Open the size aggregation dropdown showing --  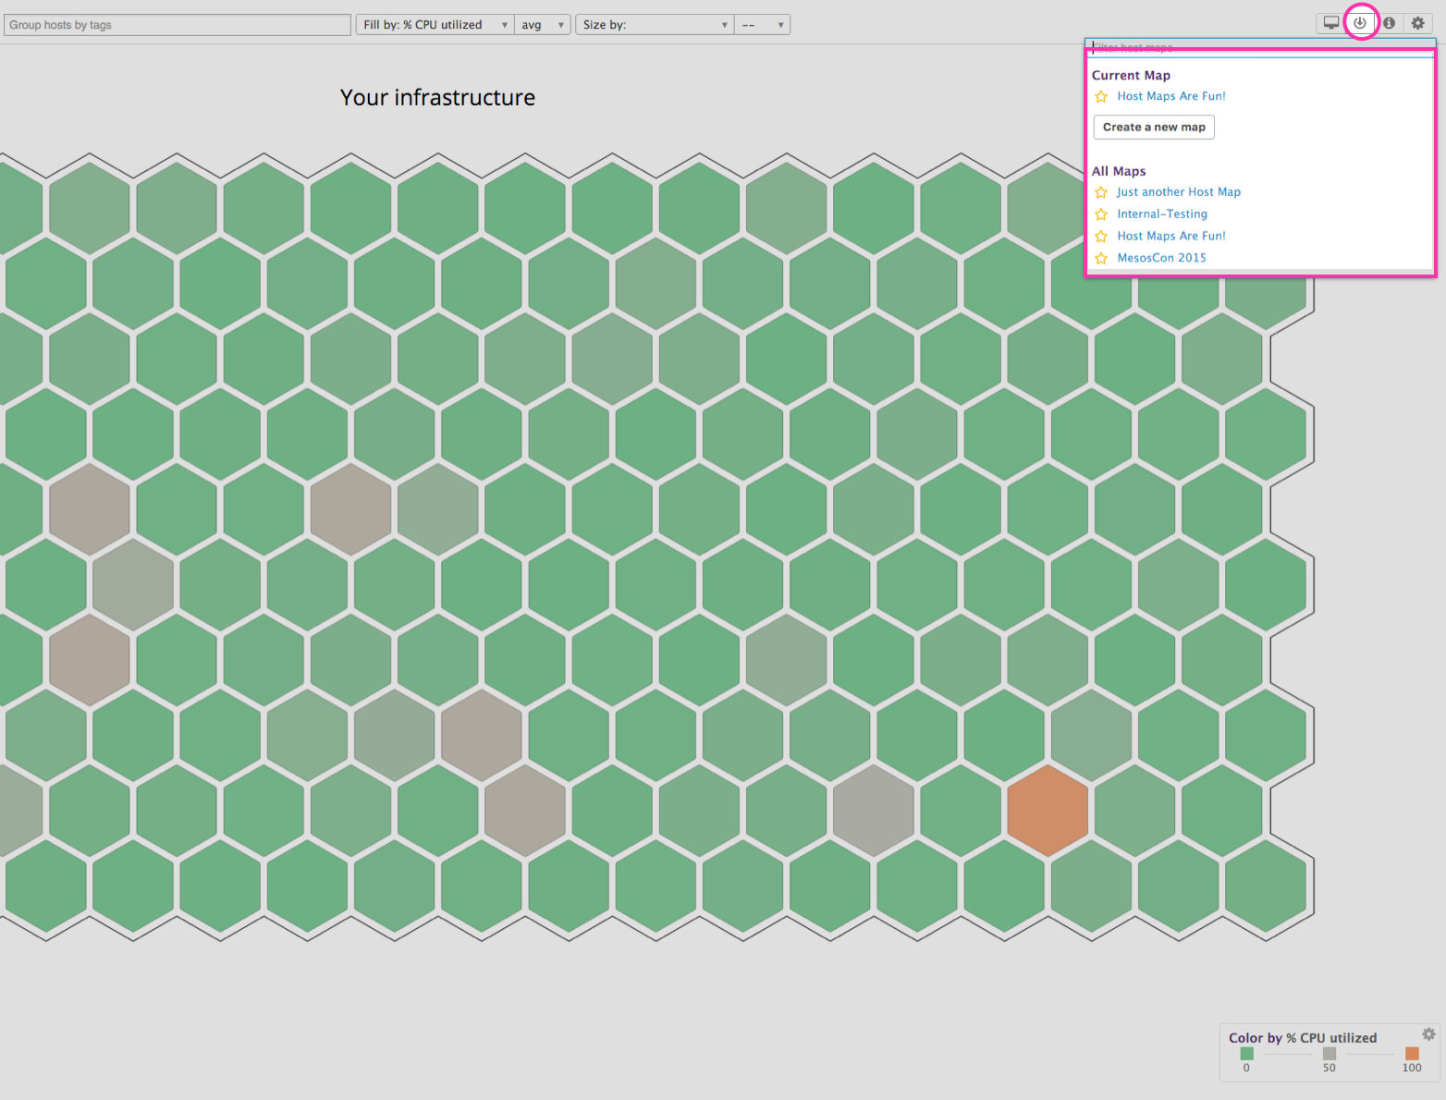point(762,24)
